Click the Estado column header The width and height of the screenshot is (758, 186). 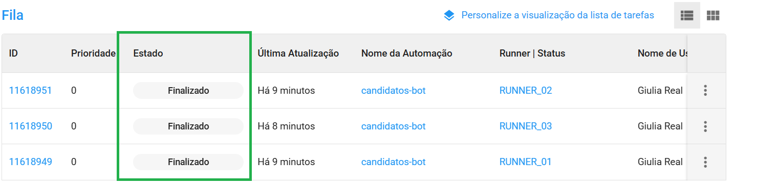pyautogui.click(x=148, y=54)
